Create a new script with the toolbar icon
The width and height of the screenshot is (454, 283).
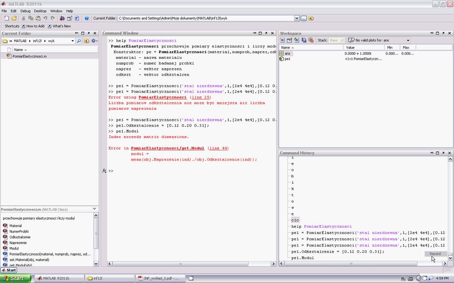point(7,18)
